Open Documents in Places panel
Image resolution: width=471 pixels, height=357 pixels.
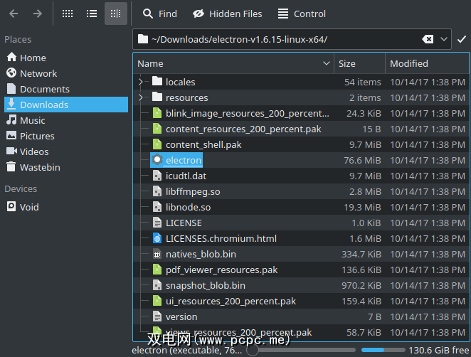[x=66, y=89]
